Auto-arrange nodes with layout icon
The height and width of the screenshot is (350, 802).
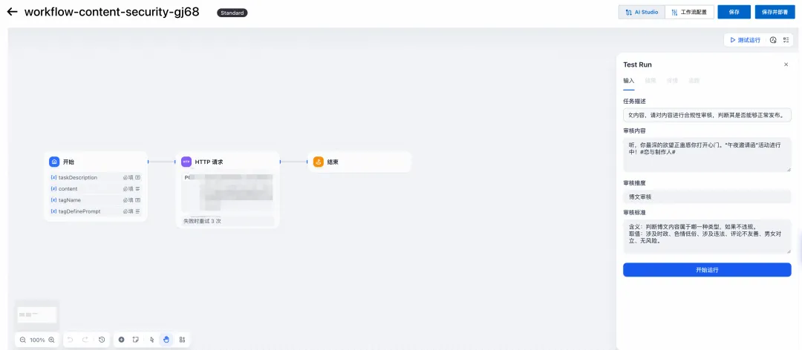[x=182, y=340]
